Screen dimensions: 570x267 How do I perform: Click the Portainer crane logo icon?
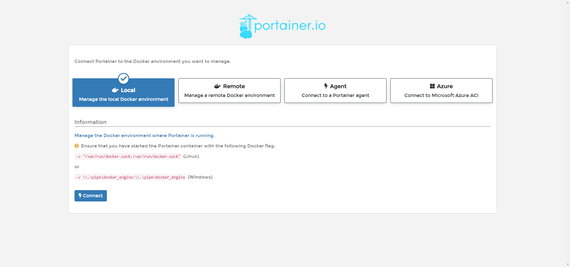click(246, 26)
